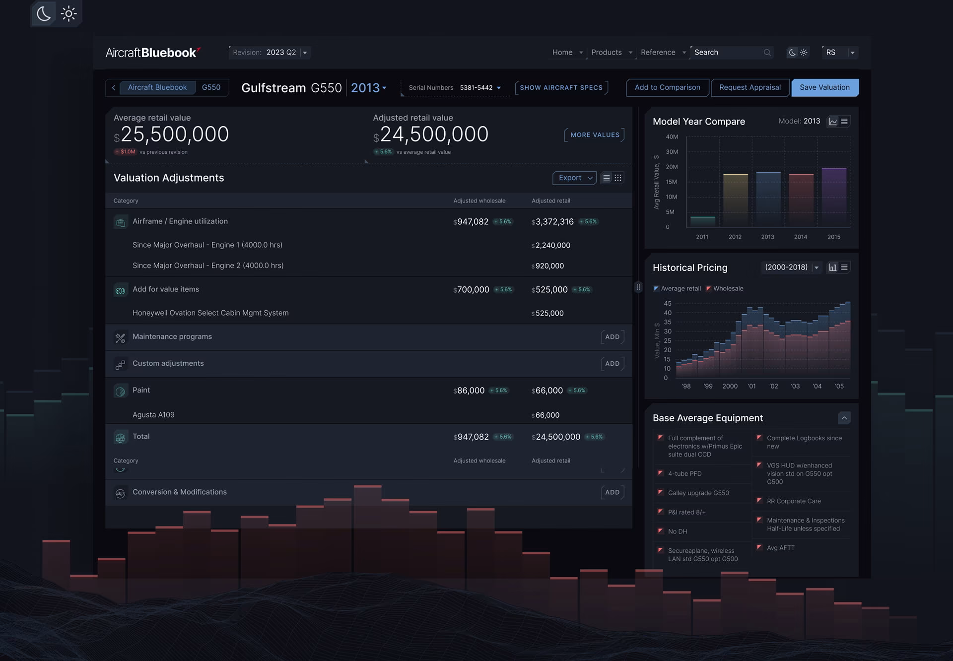Select the Aircraft Bluebook breadcrumb tab
953x661 pixels.
coord(157,87)
